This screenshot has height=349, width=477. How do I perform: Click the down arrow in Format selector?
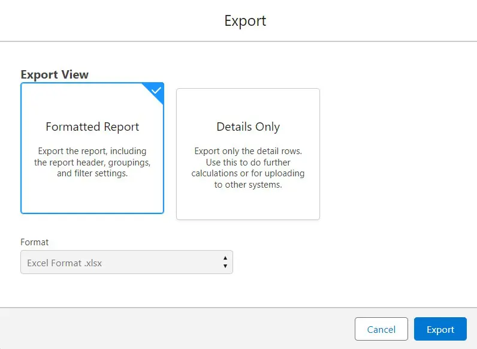pyautogui.click(x=225, y=266)
